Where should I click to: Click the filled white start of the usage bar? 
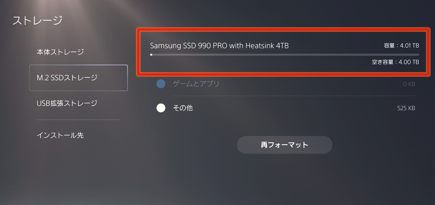point(151,55)
